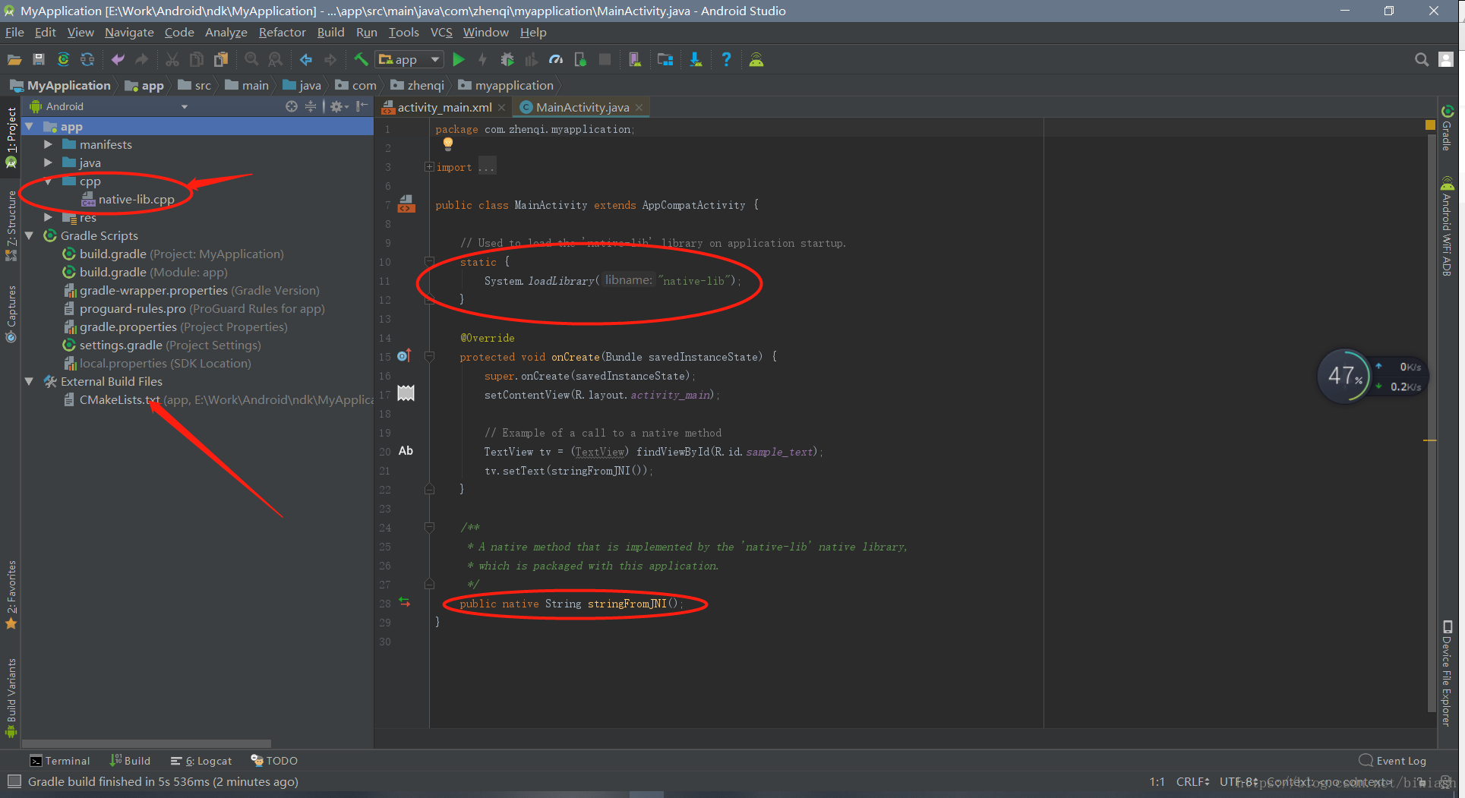
Task: Click the Profile app gauge icon
Action: point(556,59)
